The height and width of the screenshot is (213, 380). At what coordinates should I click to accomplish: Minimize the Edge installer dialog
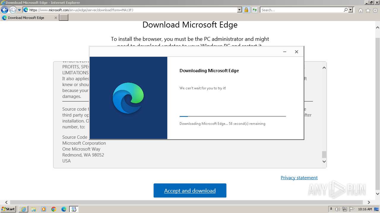pos(285,52)
